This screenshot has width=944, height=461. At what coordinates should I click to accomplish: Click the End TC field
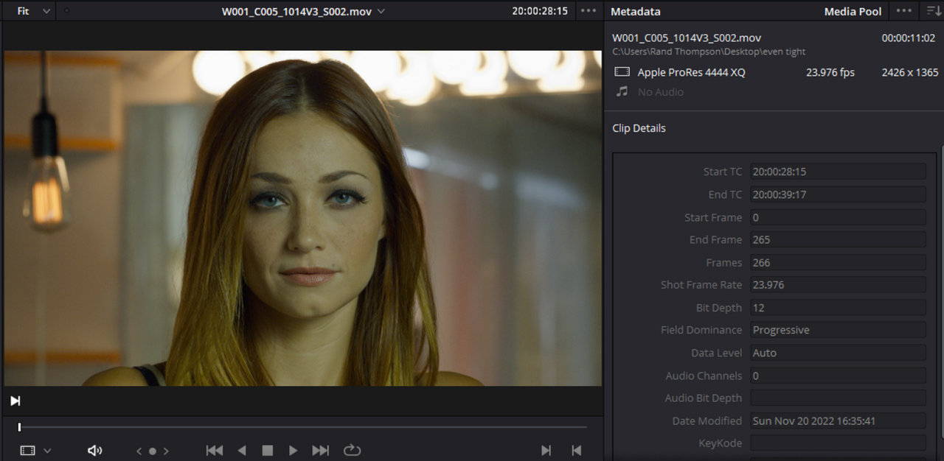pyautogui.click(x=838, y=194)
